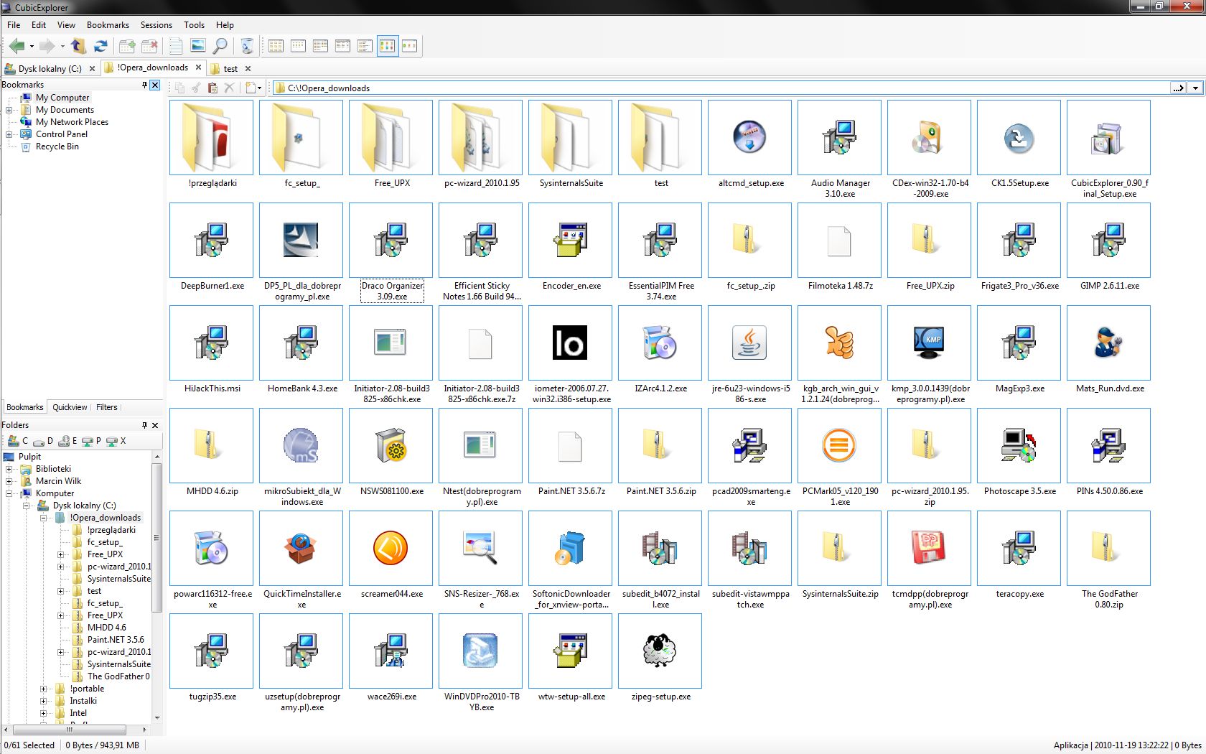This screenshot has width=1206, height=754.
Task: Toggle the highlighted thumbnails view mode
Action: pos(388,46)
